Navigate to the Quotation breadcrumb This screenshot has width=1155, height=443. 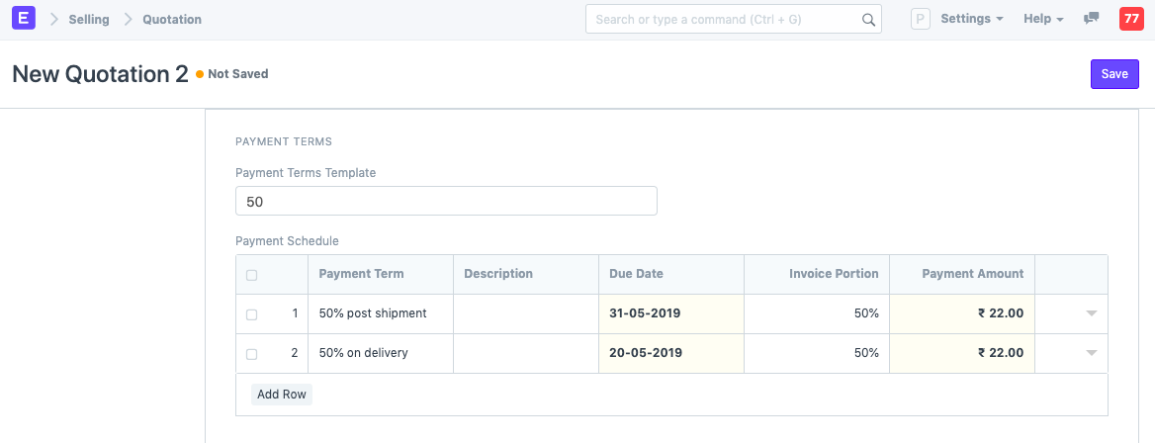[x=172, y=19]
